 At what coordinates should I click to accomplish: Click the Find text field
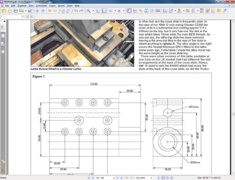12,17
